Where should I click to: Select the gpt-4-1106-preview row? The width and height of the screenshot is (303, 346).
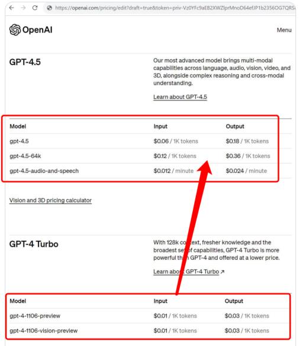[150, 316]
